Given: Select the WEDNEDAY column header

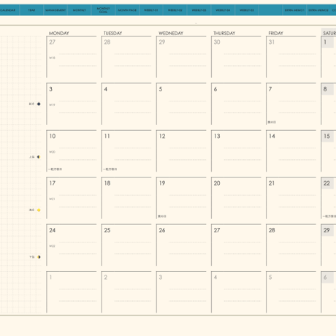Looking at the screenshot, I should coord(171,33).
